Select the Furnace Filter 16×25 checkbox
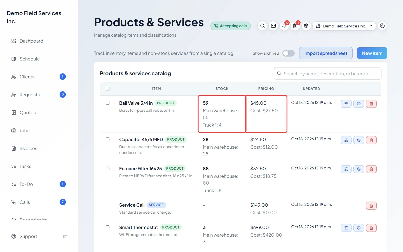 pos(107,169)
